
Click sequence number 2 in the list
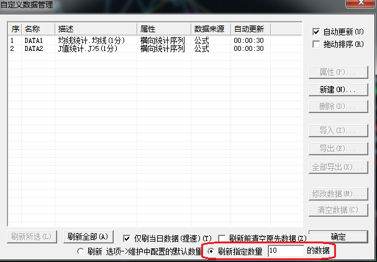12,48
